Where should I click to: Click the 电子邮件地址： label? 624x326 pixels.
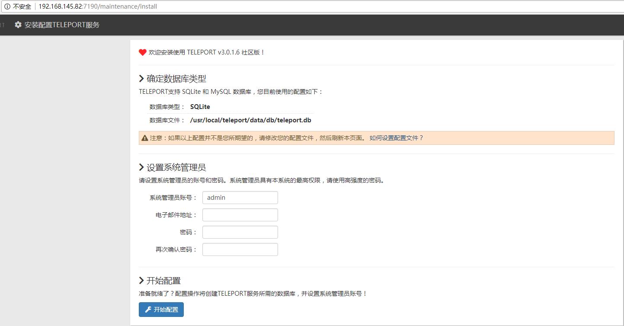pyautogui.click(x=176, y=215)
